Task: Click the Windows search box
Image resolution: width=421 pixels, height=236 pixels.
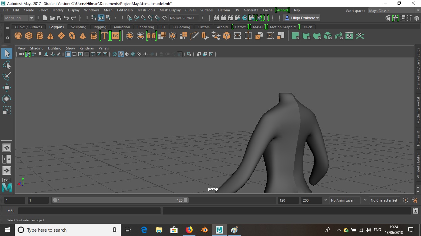Action: click(x=68, y=230)
